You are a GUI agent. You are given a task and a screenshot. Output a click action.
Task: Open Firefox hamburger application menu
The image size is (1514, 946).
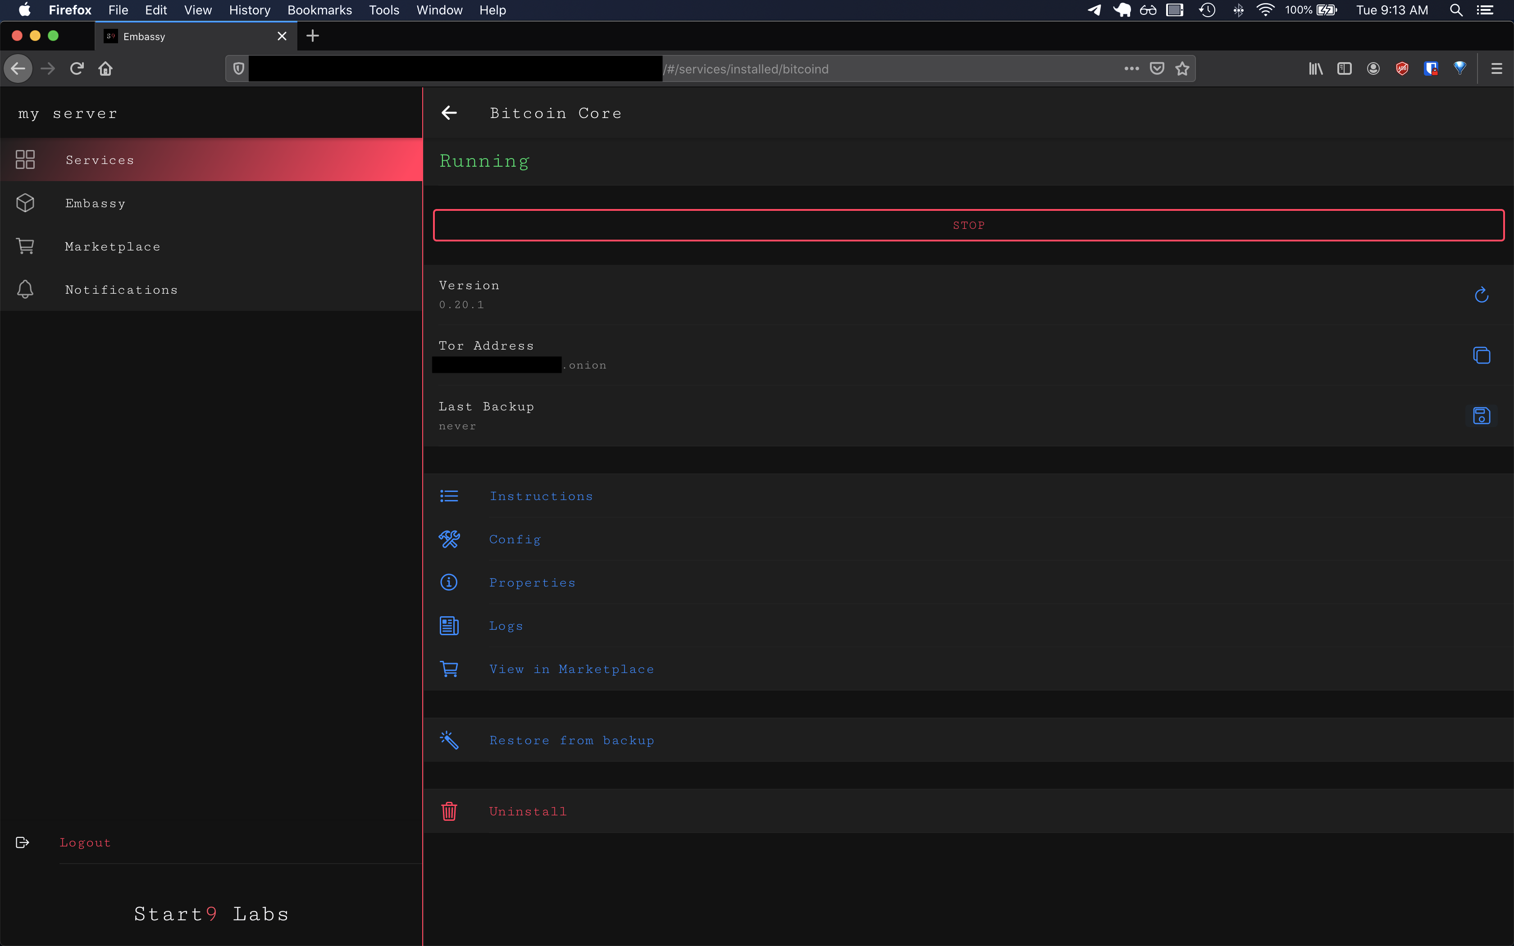coord(1496,69)
